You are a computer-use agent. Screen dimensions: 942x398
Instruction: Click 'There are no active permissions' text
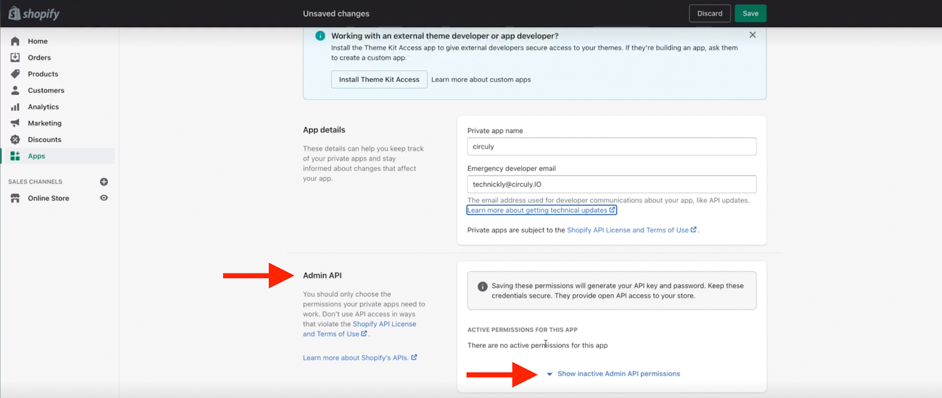click(538, 346)
